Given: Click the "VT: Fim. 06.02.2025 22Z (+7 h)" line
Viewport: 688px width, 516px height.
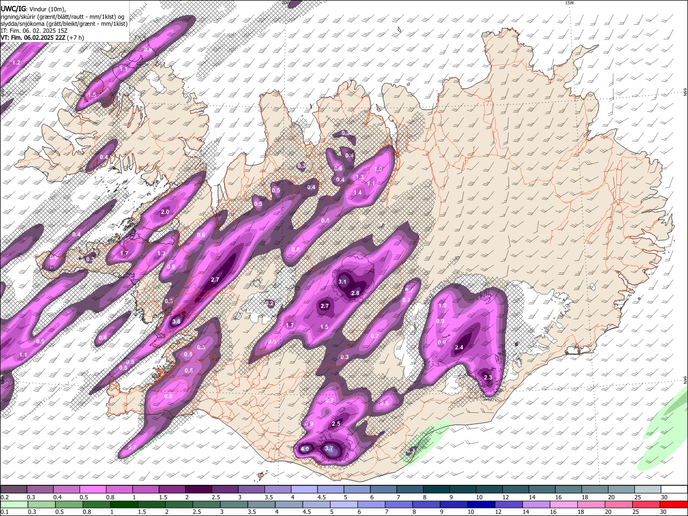Looking at the screenshot, I should pyautogui.click(x=42, y=38).
